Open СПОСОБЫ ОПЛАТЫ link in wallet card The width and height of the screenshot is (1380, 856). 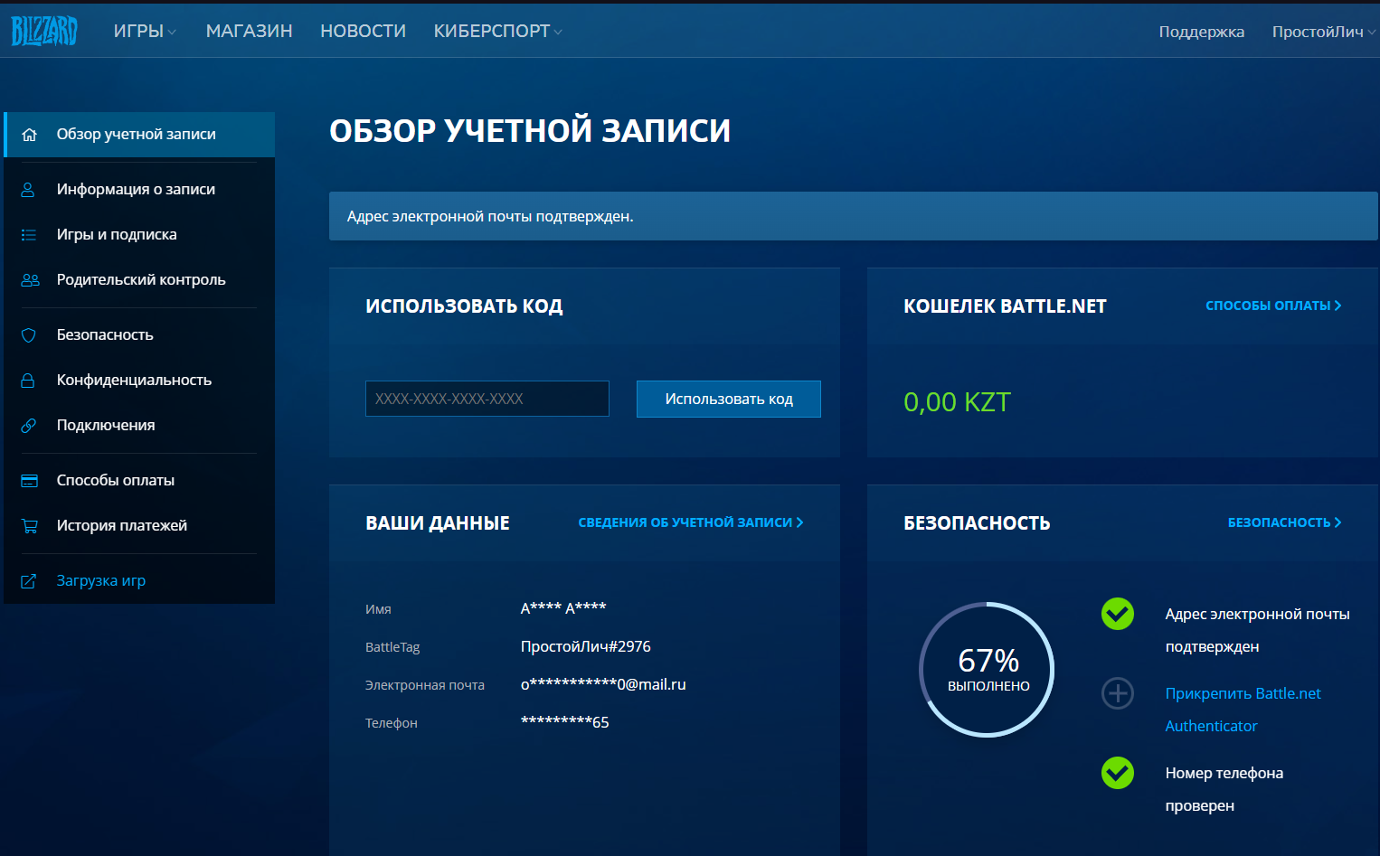coord(1273,306)
